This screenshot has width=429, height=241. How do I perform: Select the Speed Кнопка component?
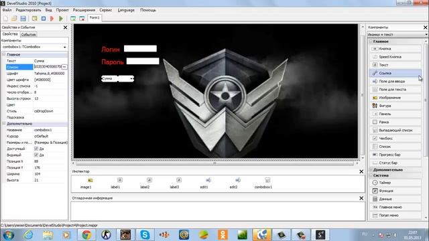pos(395,57)
